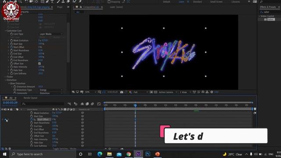This screenshot has width=281, height=158.
Task: Open the composition flowchart icon in viewer
Action: coord(207,92)
